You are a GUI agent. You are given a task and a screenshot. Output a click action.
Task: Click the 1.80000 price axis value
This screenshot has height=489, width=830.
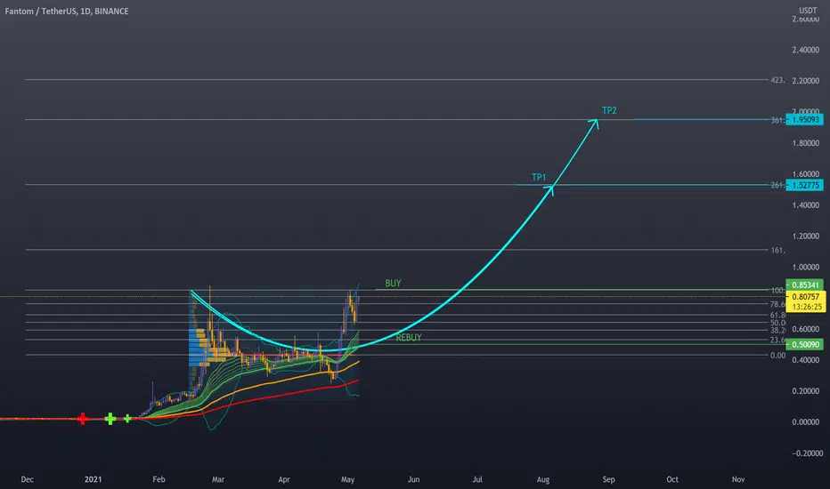806,143
